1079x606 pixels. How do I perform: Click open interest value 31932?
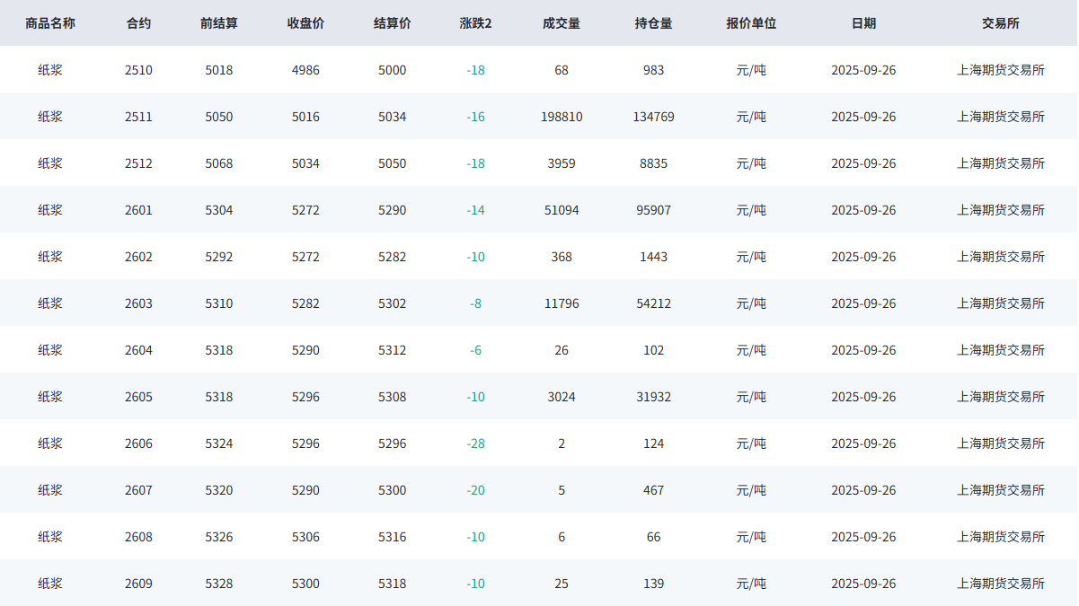[x=653, y=397]
